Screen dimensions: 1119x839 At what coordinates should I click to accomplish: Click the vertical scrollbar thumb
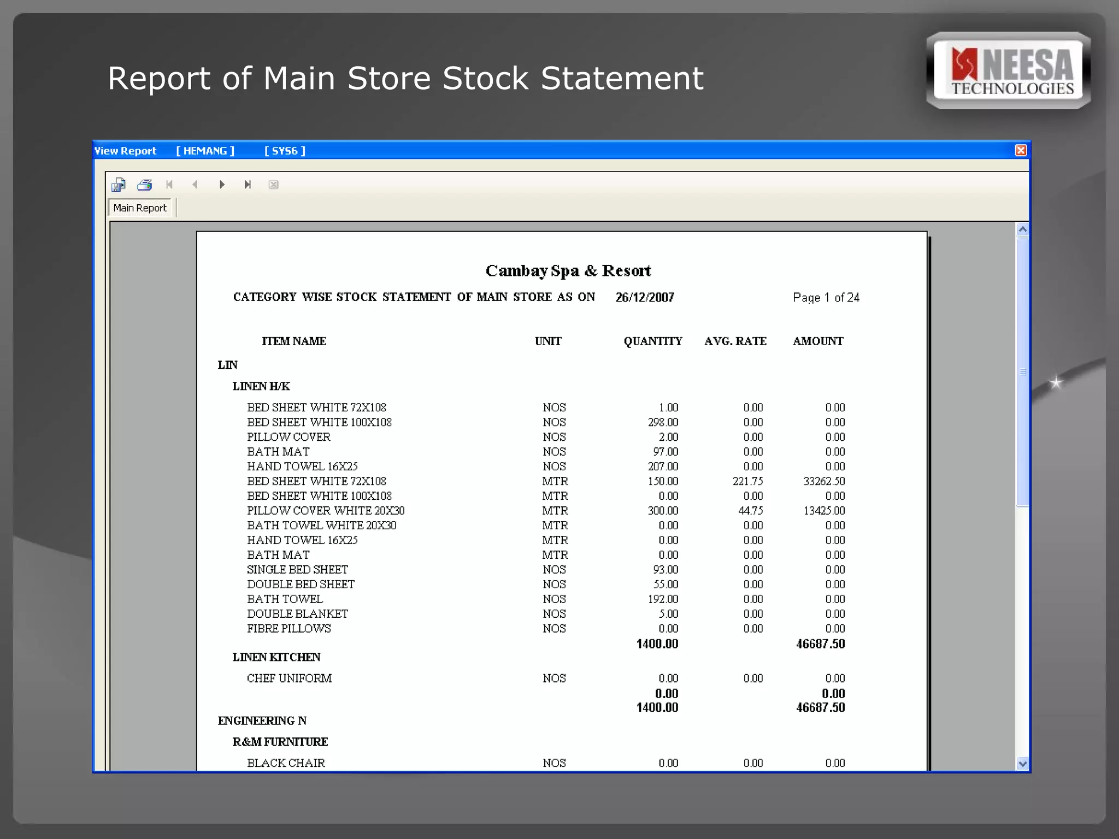point(1023,372)
